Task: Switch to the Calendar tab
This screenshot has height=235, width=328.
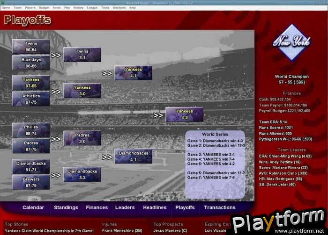Action: click(x=33, y=207)
